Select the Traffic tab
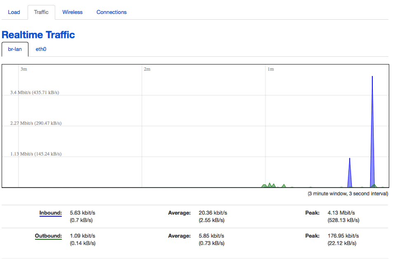This screenshot has width=395, height=259. tap(41, 12)
